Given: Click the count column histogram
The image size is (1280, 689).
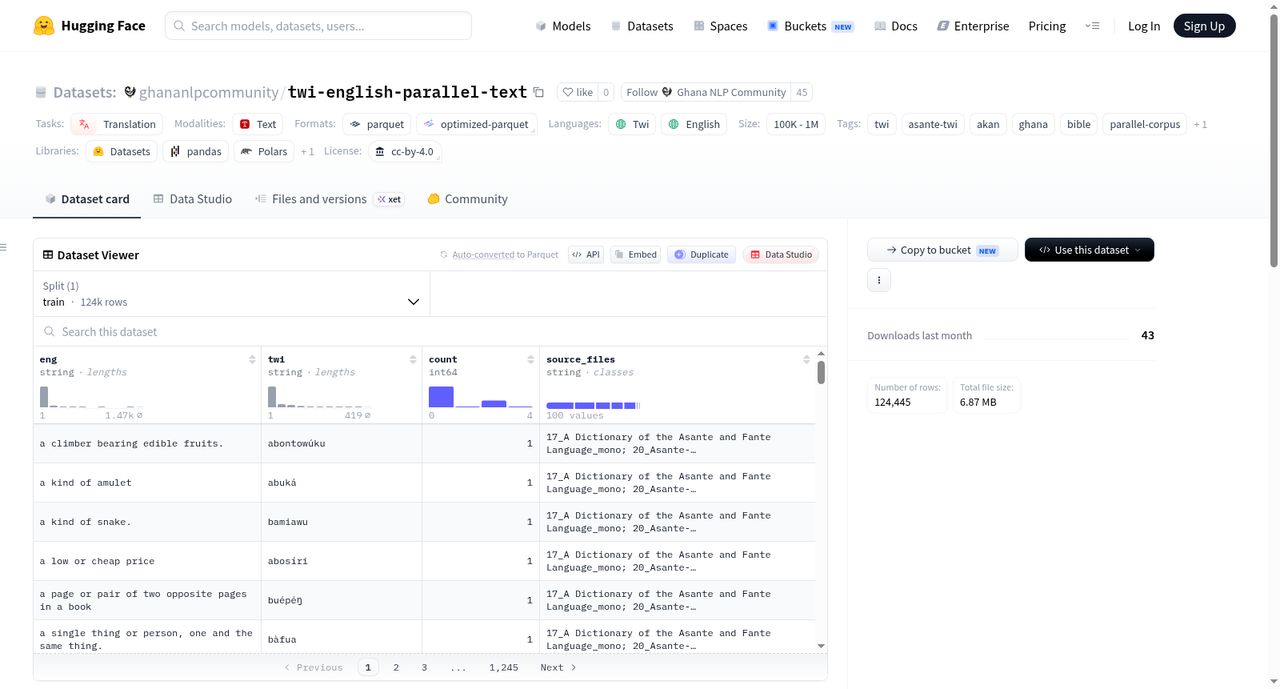Looking at the screenshot, I should coord(481,397).
